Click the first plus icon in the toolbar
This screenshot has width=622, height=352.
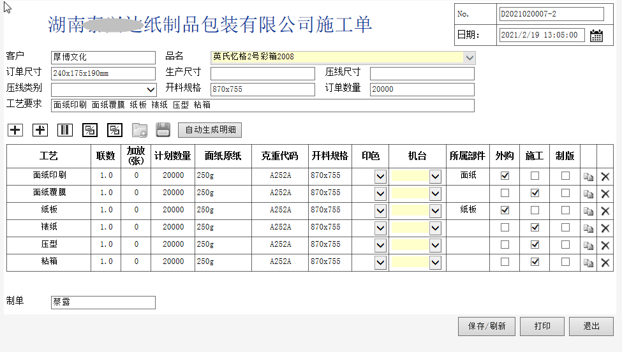coord(15,130)
